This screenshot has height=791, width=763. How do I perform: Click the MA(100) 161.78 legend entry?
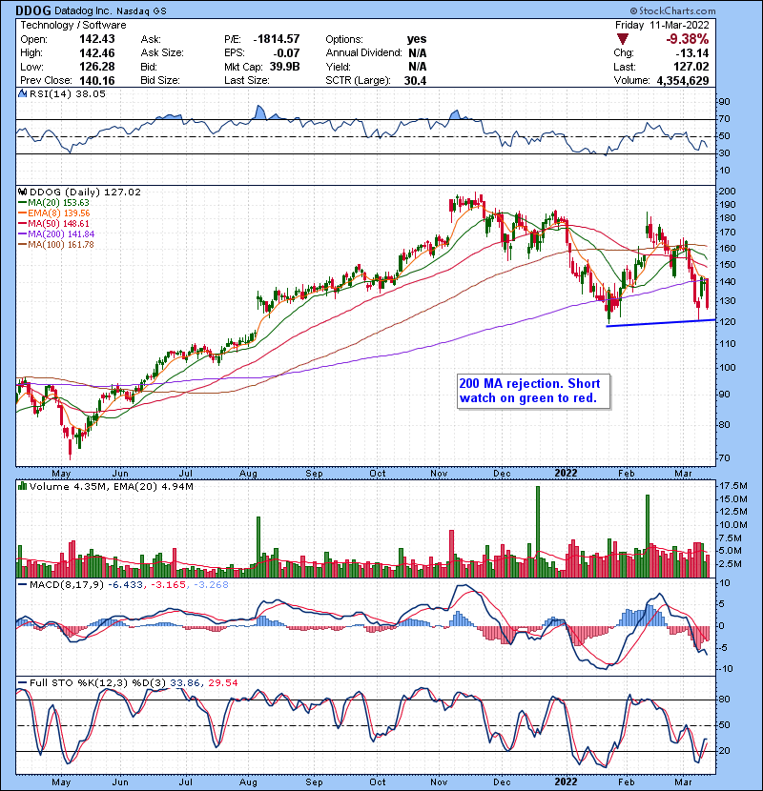tap(56, 245)
